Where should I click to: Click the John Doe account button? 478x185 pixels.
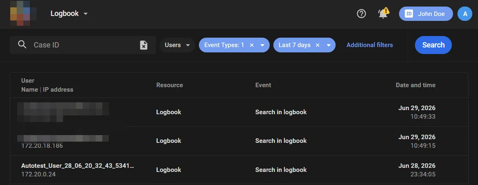(x=426, y=14)
